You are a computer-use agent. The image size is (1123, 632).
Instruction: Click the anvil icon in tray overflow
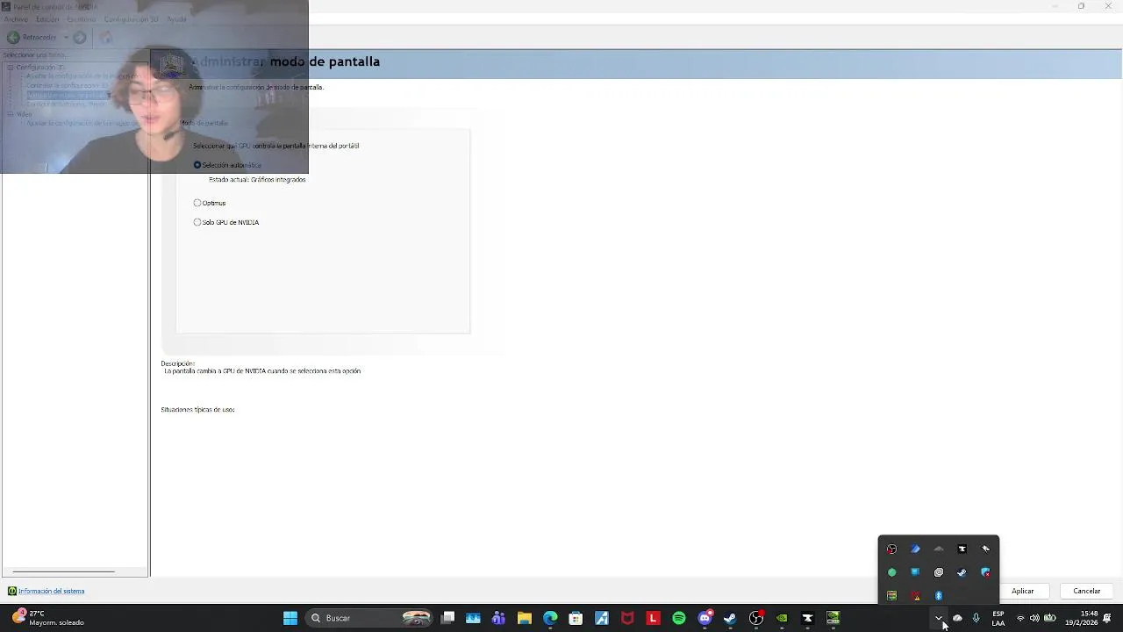962,549
